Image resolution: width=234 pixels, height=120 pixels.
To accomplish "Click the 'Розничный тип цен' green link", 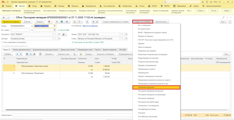I will (x=89, y=42).
